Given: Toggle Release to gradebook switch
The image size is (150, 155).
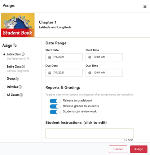Looking at the screenshot, I should 55,101.
